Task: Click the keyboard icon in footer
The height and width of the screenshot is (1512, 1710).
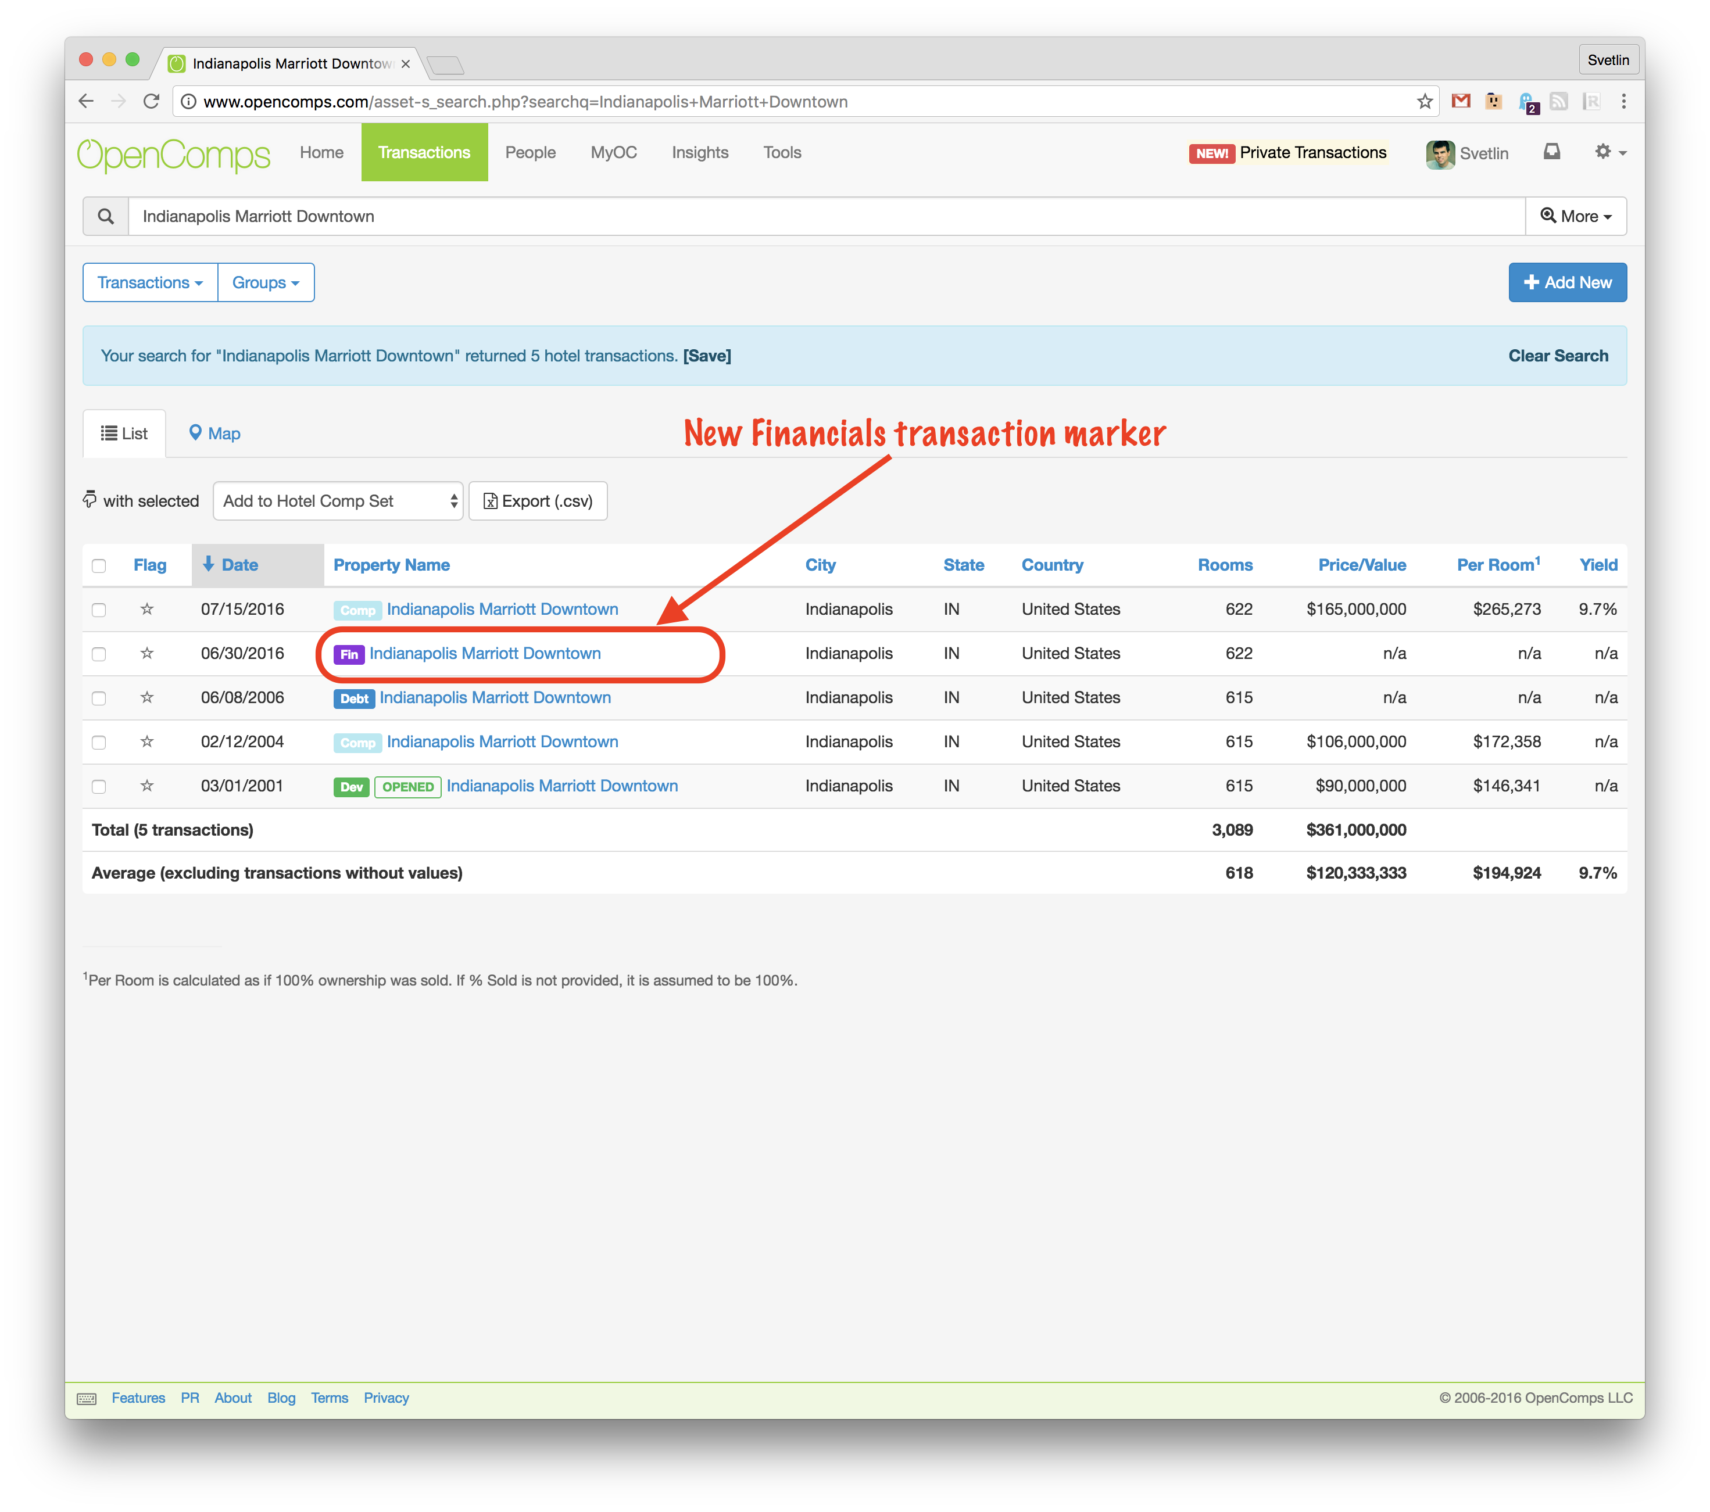Action: coord(87,1398)
